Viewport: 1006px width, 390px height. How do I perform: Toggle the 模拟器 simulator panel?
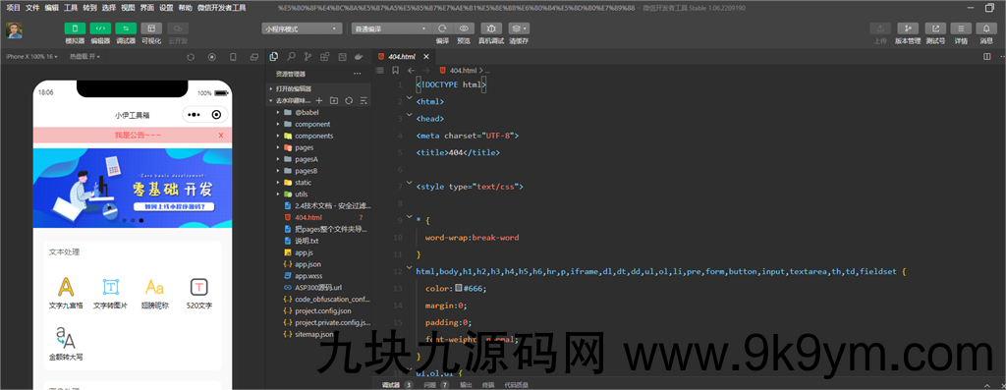(75, 28)
